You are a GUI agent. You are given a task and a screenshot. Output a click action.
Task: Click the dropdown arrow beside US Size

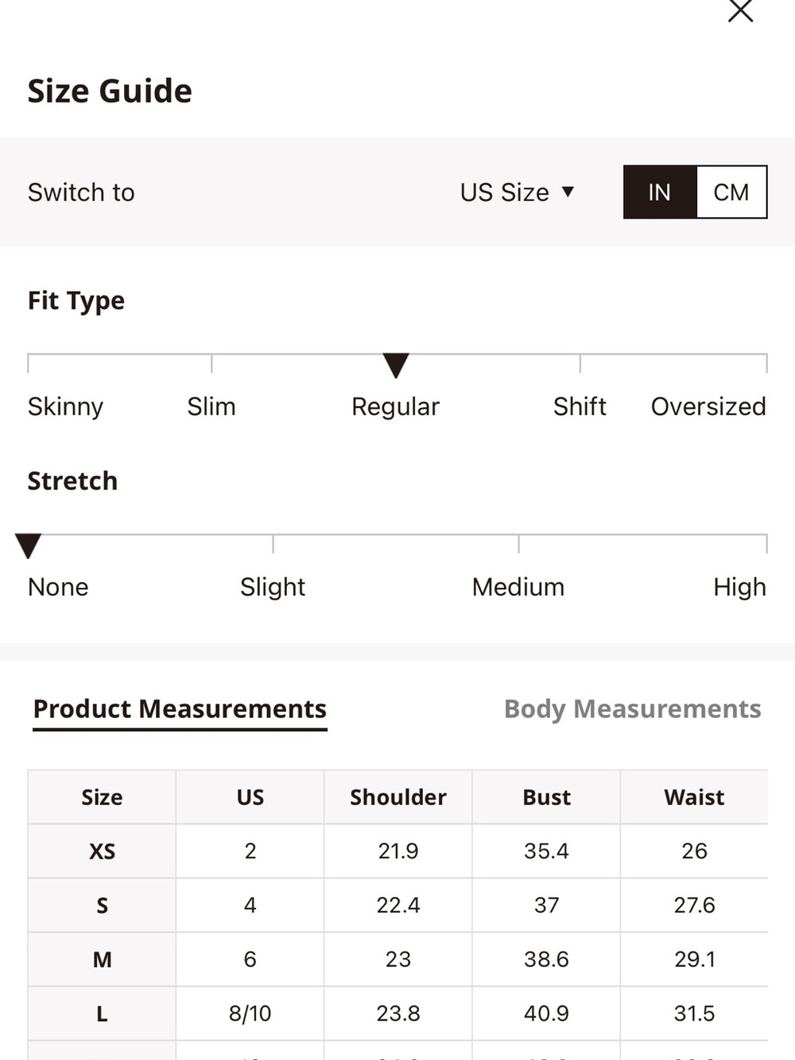tap(568, 192)
